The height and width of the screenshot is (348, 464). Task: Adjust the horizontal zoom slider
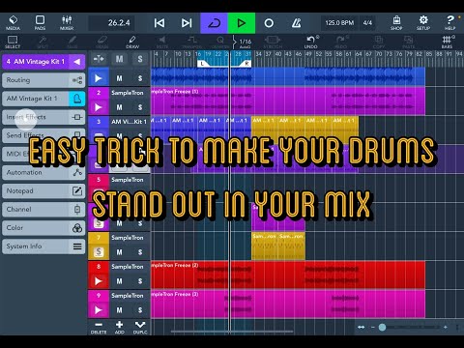tap(382, 328)
